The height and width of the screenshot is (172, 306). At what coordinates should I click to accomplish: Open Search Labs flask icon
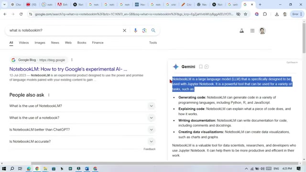[241, 31]
